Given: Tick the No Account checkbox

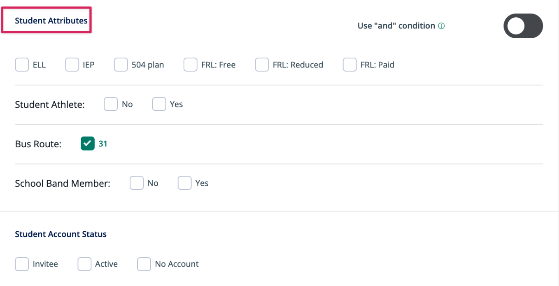Looking at the screenshot, I should [144, 264].
